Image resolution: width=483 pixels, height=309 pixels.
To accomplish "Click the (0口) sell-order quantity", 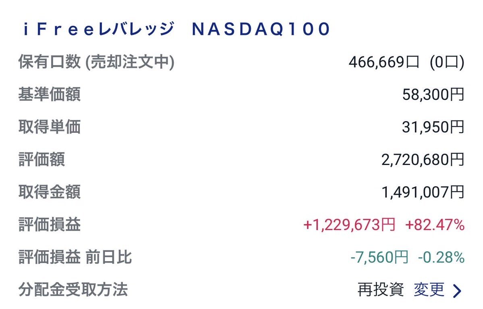I will click(447, 62).
